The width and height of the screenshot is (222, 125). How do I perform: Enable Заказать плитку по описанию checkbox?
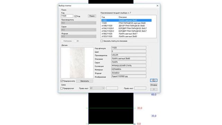[102, 41]
